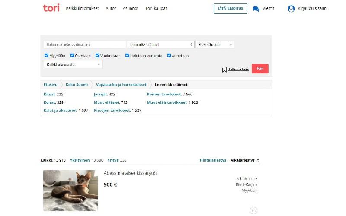Expand the Koko Suomi region dropdown
346x216 pixels.
(x=215, y=44)
